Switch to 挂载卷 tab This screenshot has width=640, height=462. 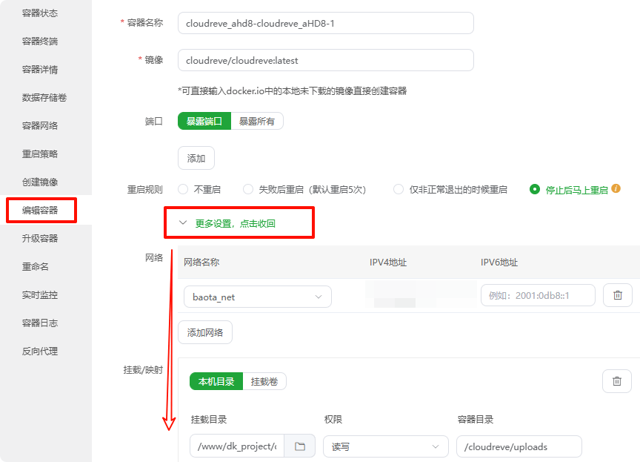264,381
